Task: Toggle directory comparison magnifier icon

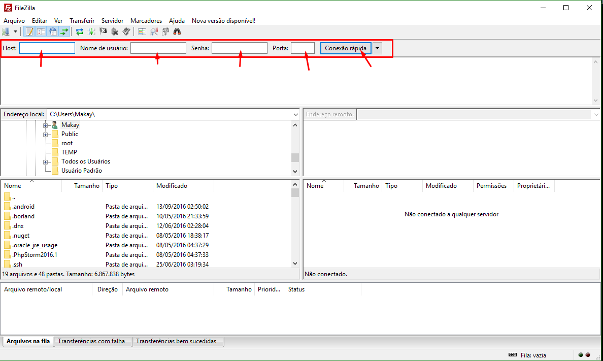Action: pyautogui.click(x=154, y=31)
